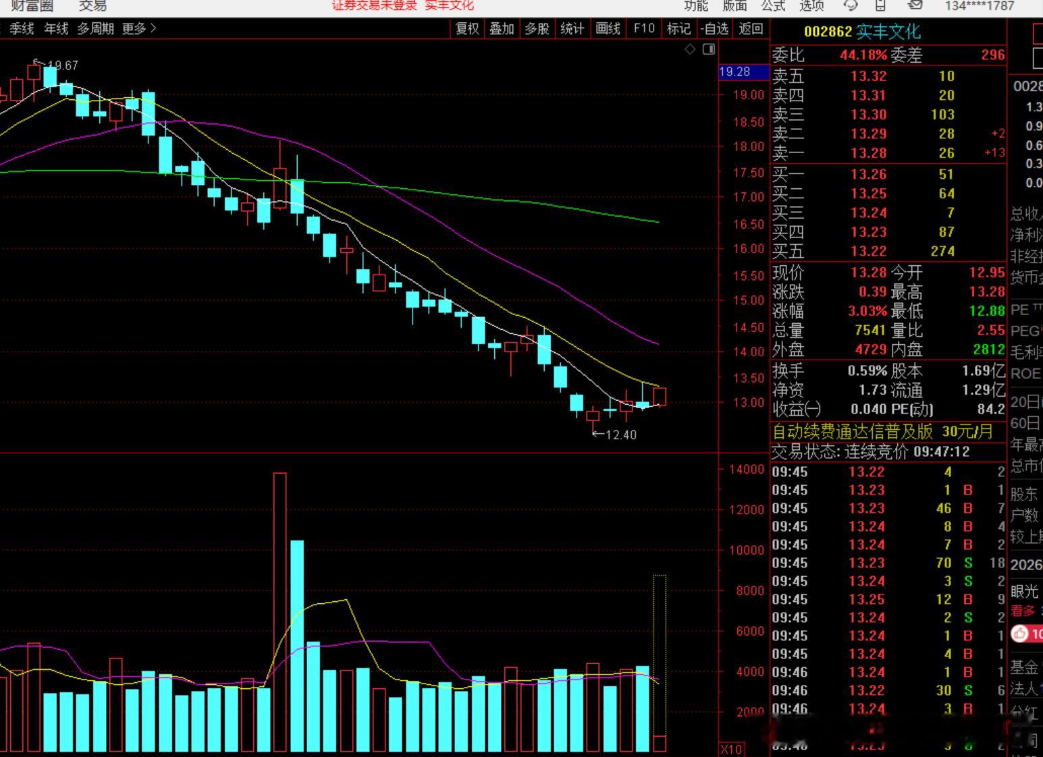Switch to 季线 quarterly chart
Image resolution: width=1043 pixels, height=757 pixels.
click(22, 29)
